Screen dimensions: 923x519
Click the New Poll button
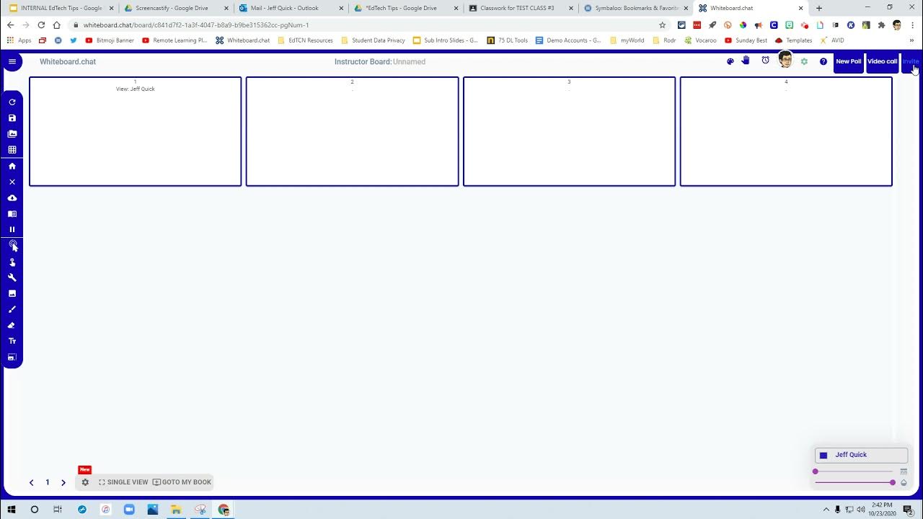(849, 61)
